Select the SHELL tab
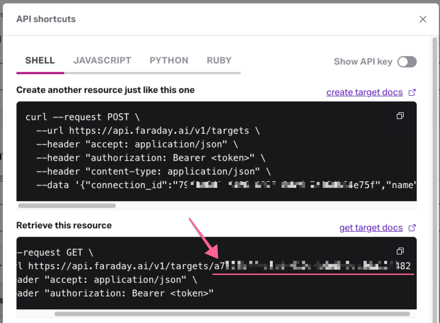 pos(40,61)
